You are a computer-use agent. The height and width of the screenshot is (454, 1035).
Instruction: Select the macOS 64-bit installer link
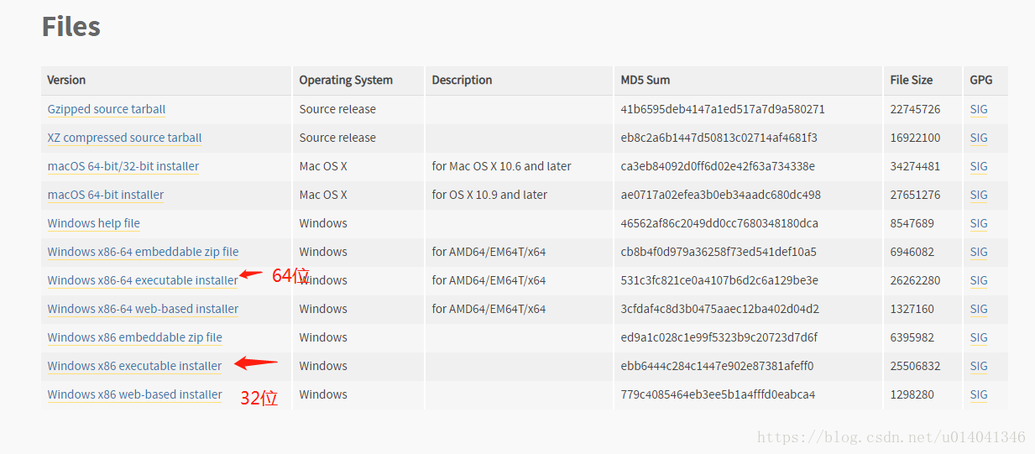[106, 195]
